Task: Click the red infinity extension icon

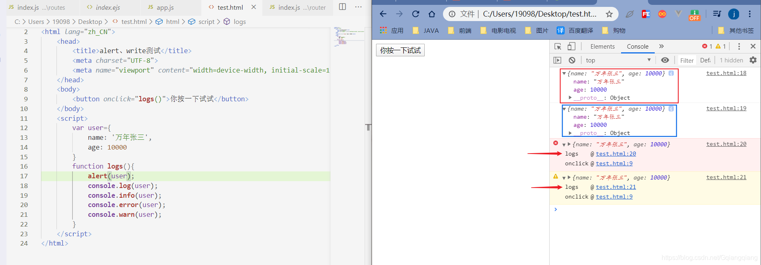Action: [662, 14]
